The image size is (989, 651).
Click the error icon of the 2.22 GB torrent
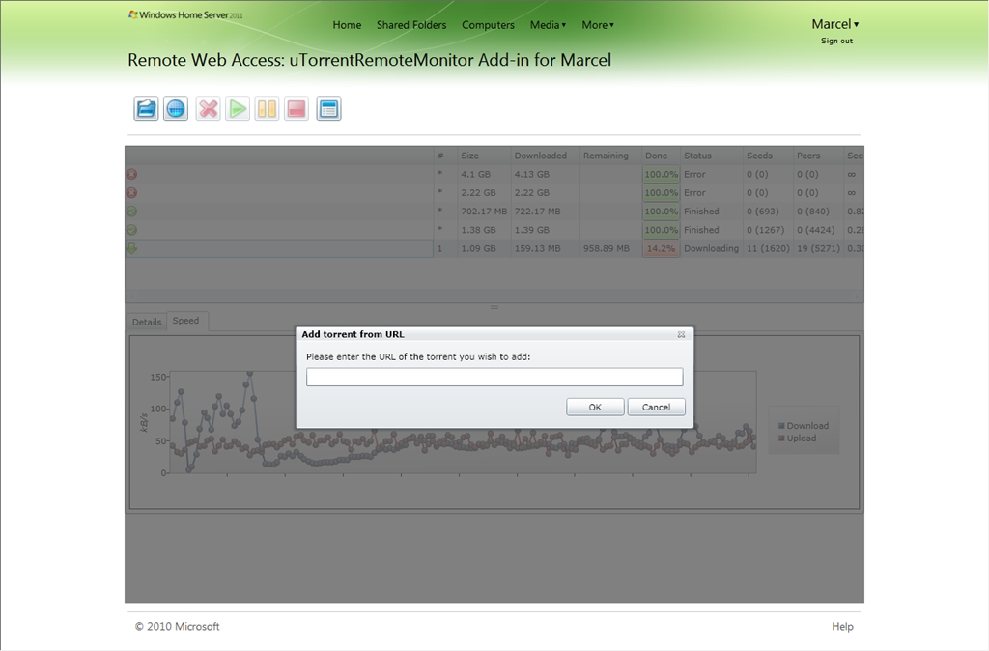point(131,192)
